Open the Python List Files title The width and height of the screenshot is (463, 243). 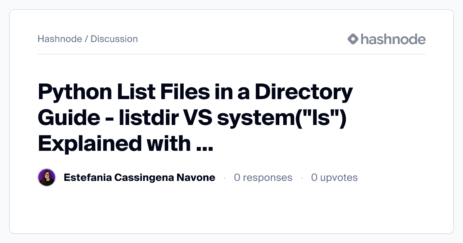195,118
